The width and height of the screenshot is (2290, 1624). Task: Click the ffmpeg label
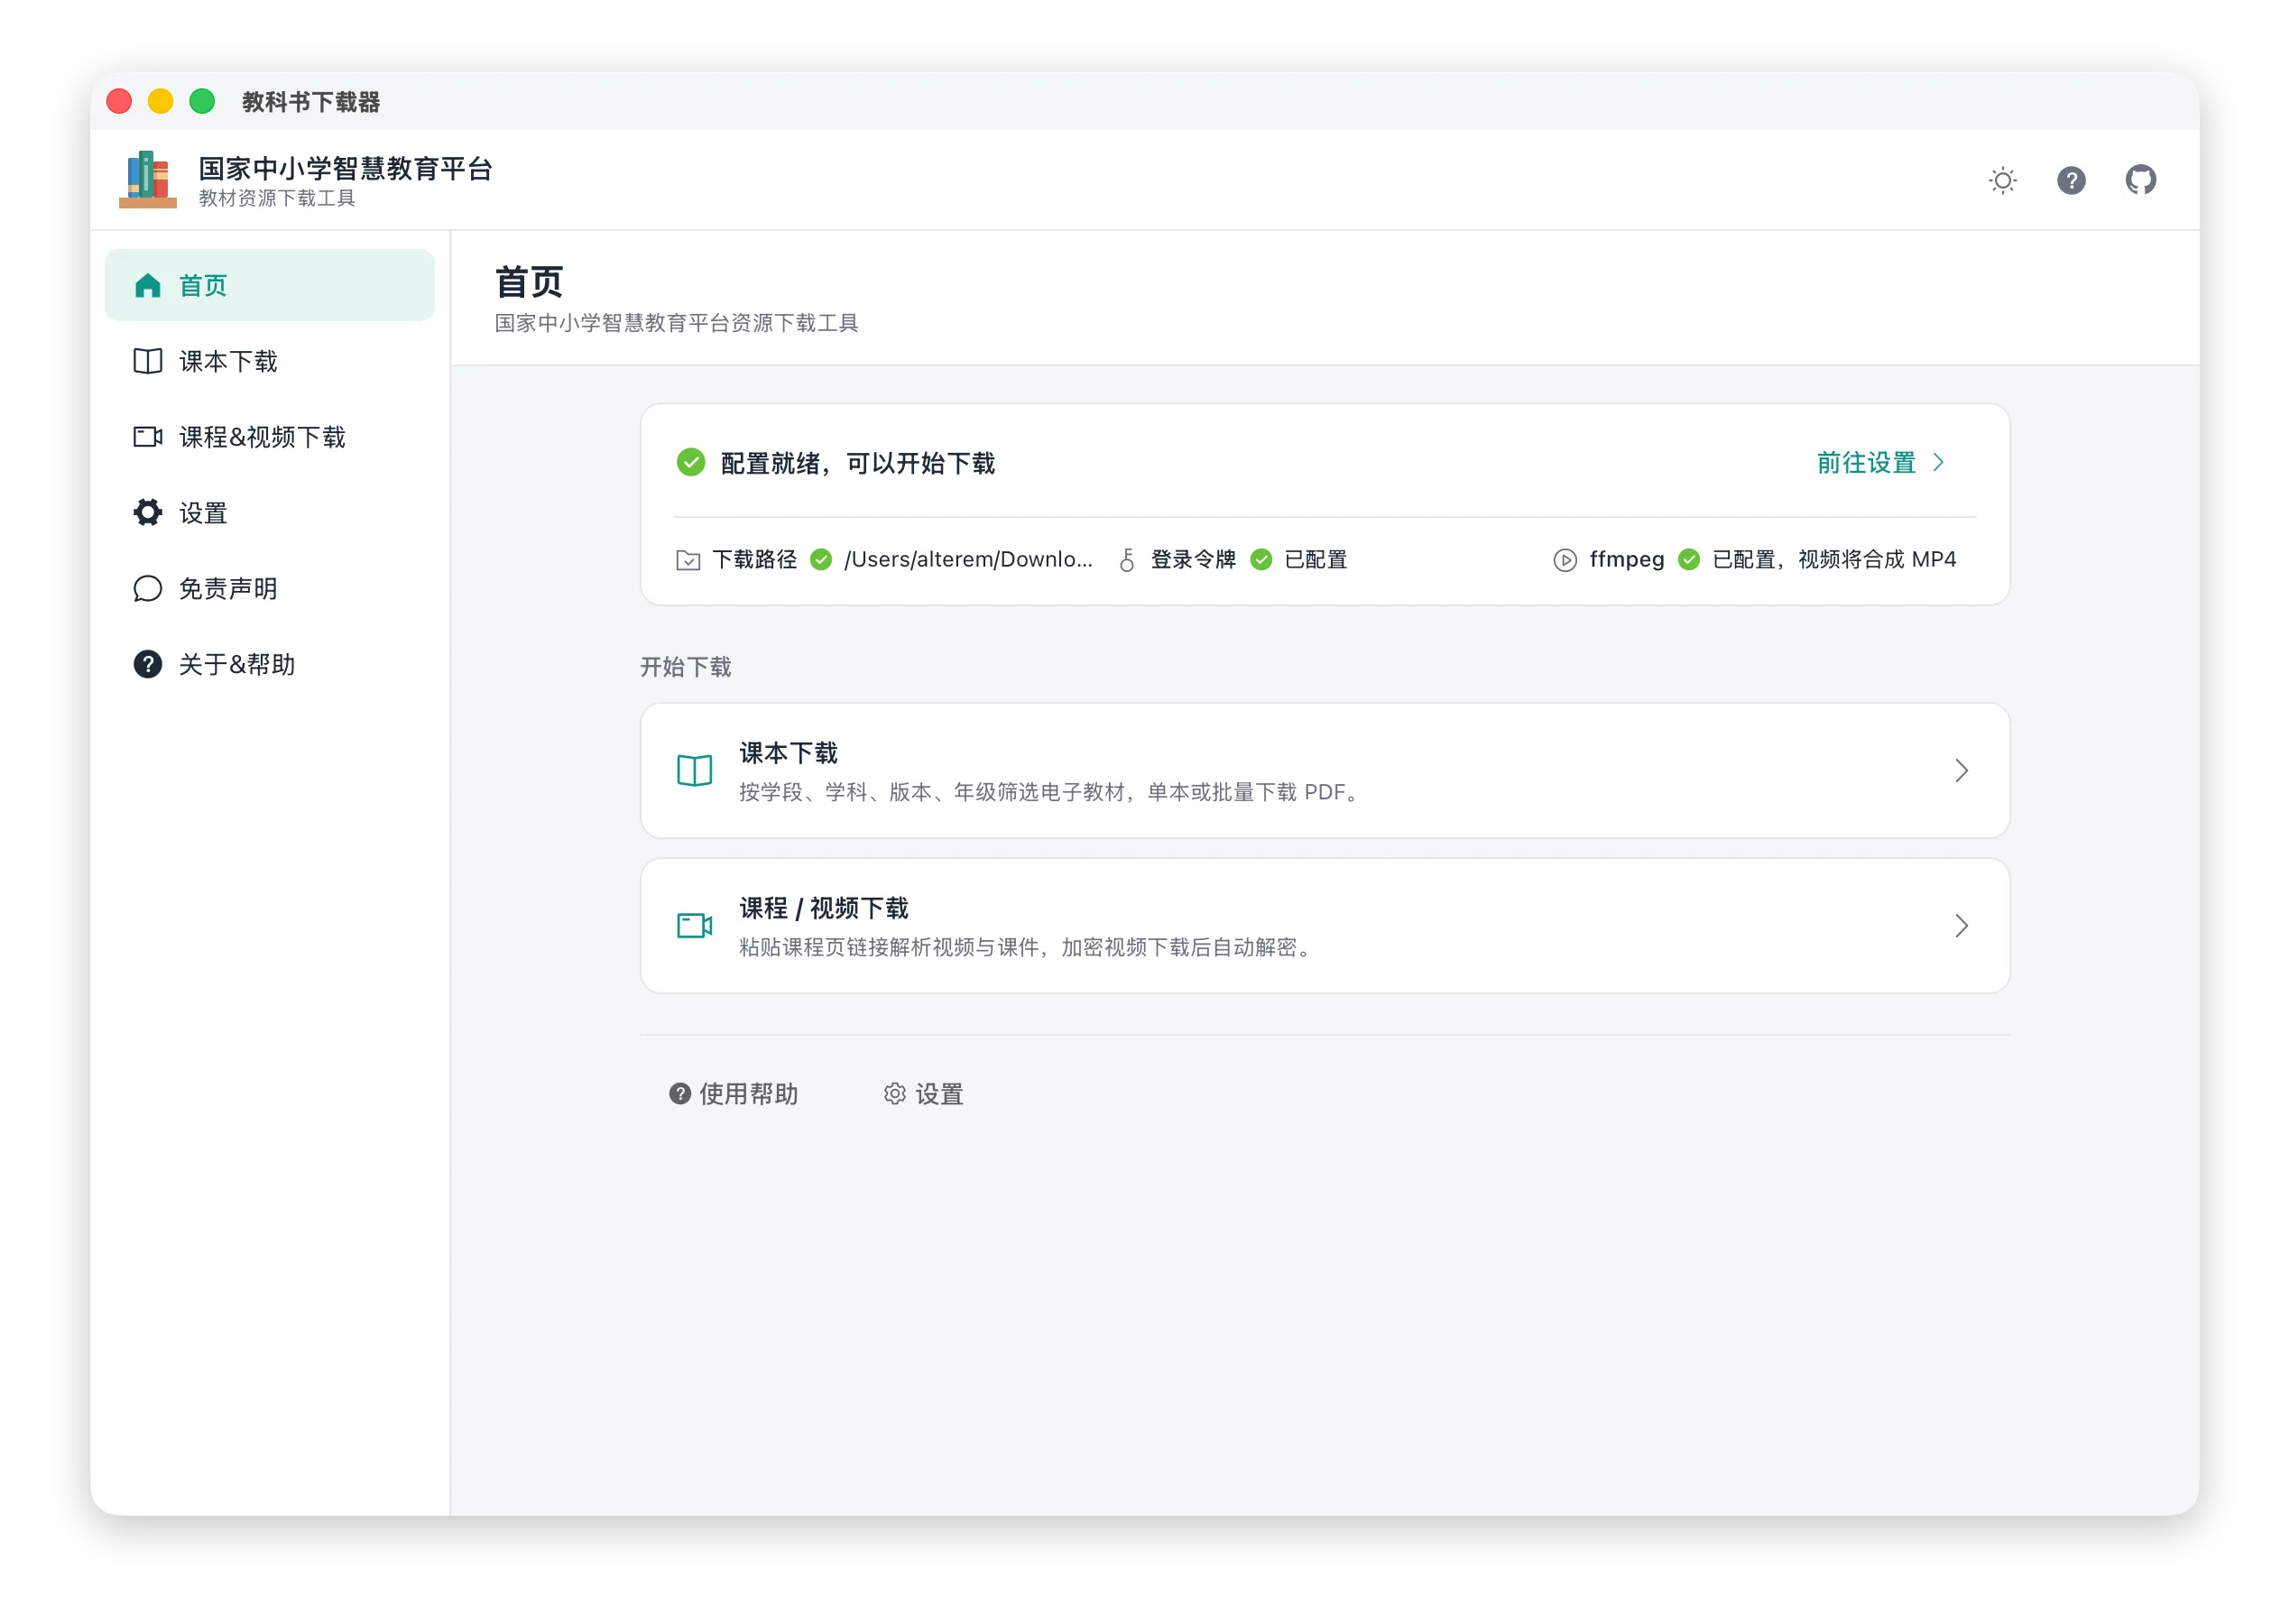[x=1627, y=560]
